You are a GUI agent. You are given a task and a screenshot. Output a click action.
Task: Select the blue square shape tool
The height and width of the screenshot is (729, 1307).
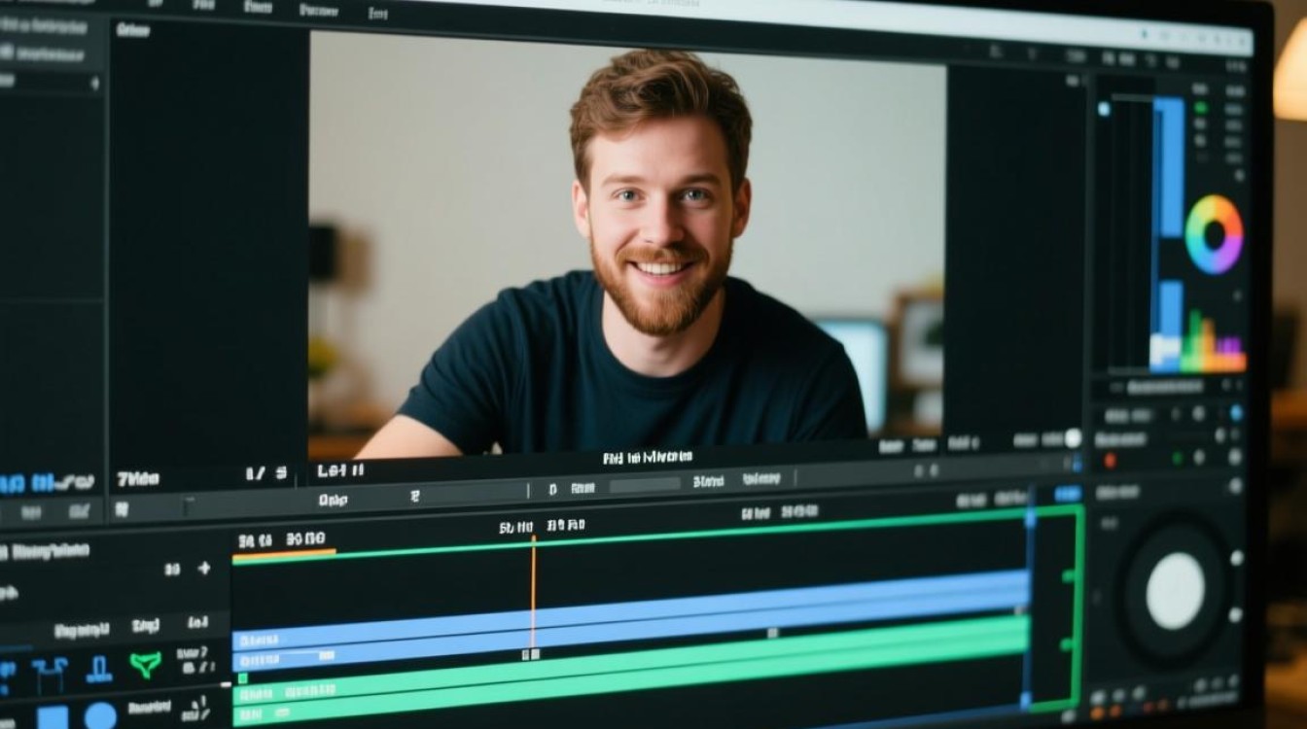tap(53, 717)
